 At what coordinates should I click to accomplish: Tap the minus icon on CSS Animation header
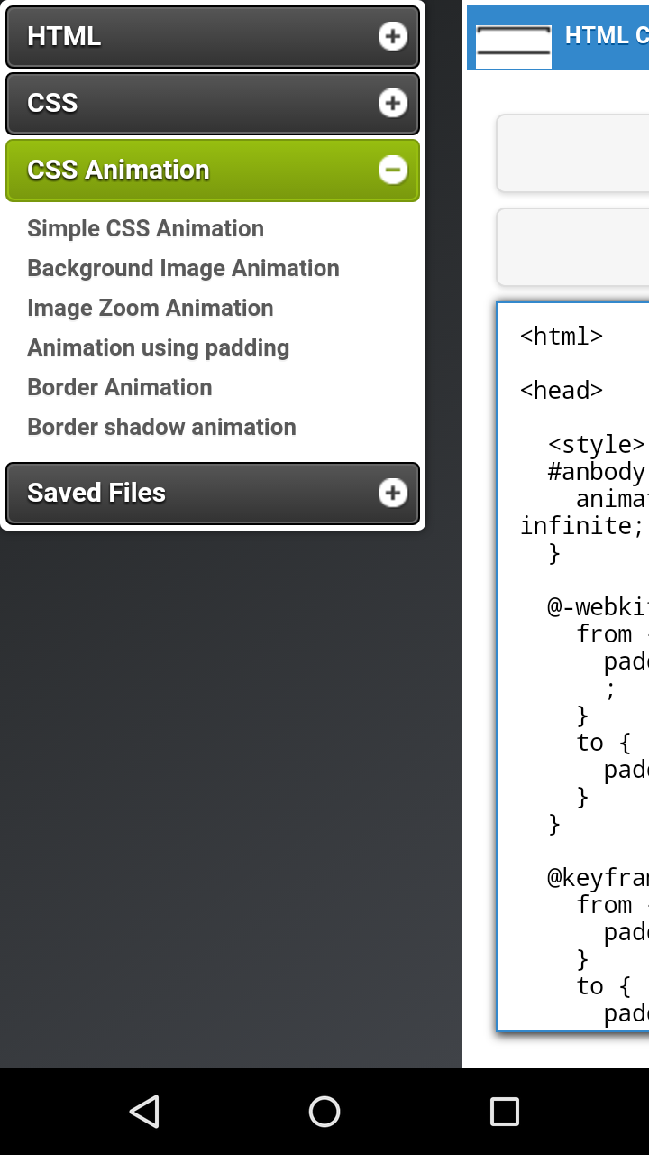point(392,169)
